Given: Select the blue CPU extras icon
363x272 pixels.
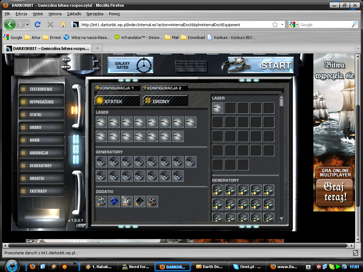Looking at the screenshot, I should tap(114, 202).
